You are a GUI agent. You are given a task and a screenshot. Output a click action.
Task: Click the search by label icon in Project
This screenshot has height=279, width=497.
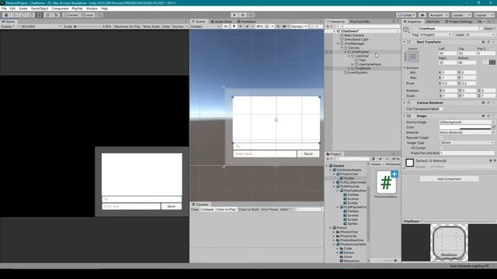381,159
